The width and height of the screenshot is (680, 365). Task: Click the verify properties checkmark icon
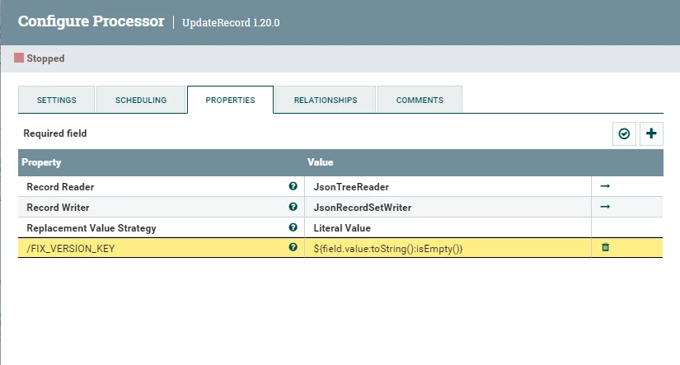point(624,133)
